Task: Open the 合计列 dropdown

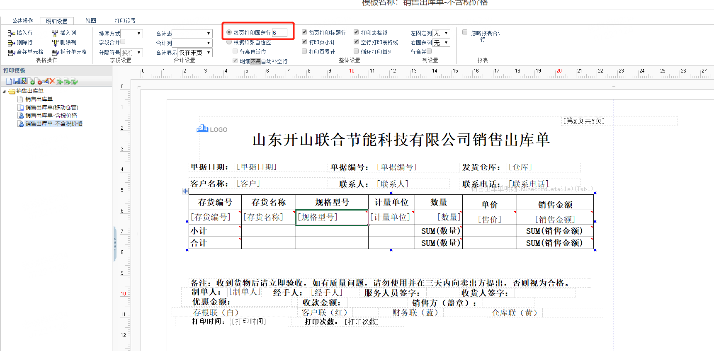Action: tap(192, 43)
